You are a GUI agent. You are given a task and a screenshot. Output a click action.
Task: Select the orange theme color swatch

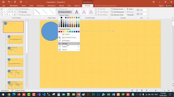(70, 18)
